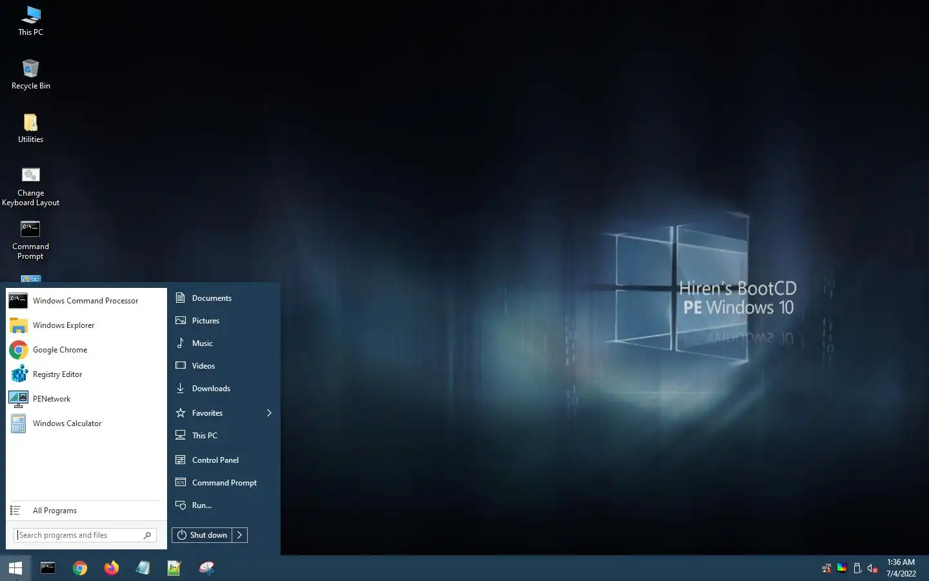
Task: Click the USB safely remove tray icon
Action: pos(857,568)
